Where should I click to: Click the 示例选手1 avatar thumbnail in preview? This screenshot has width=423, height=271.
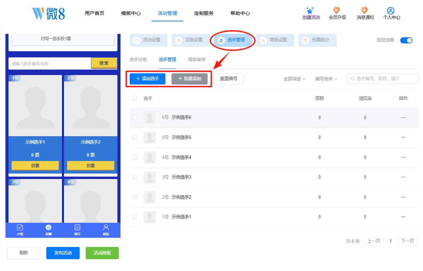35,106
